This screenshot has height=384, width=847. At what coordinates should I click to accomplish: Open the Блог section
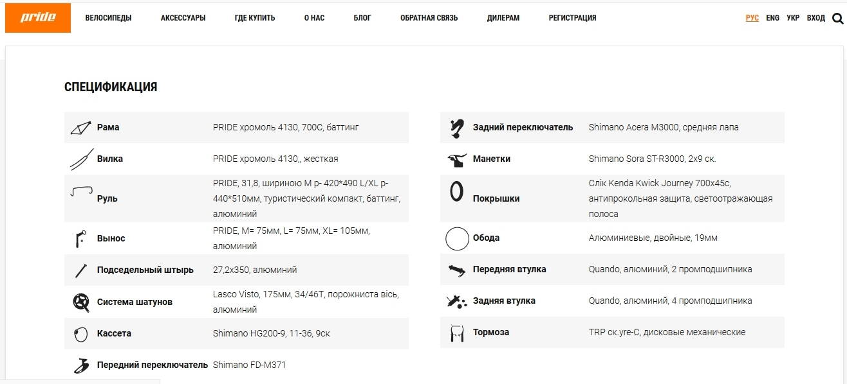(362, 18)
